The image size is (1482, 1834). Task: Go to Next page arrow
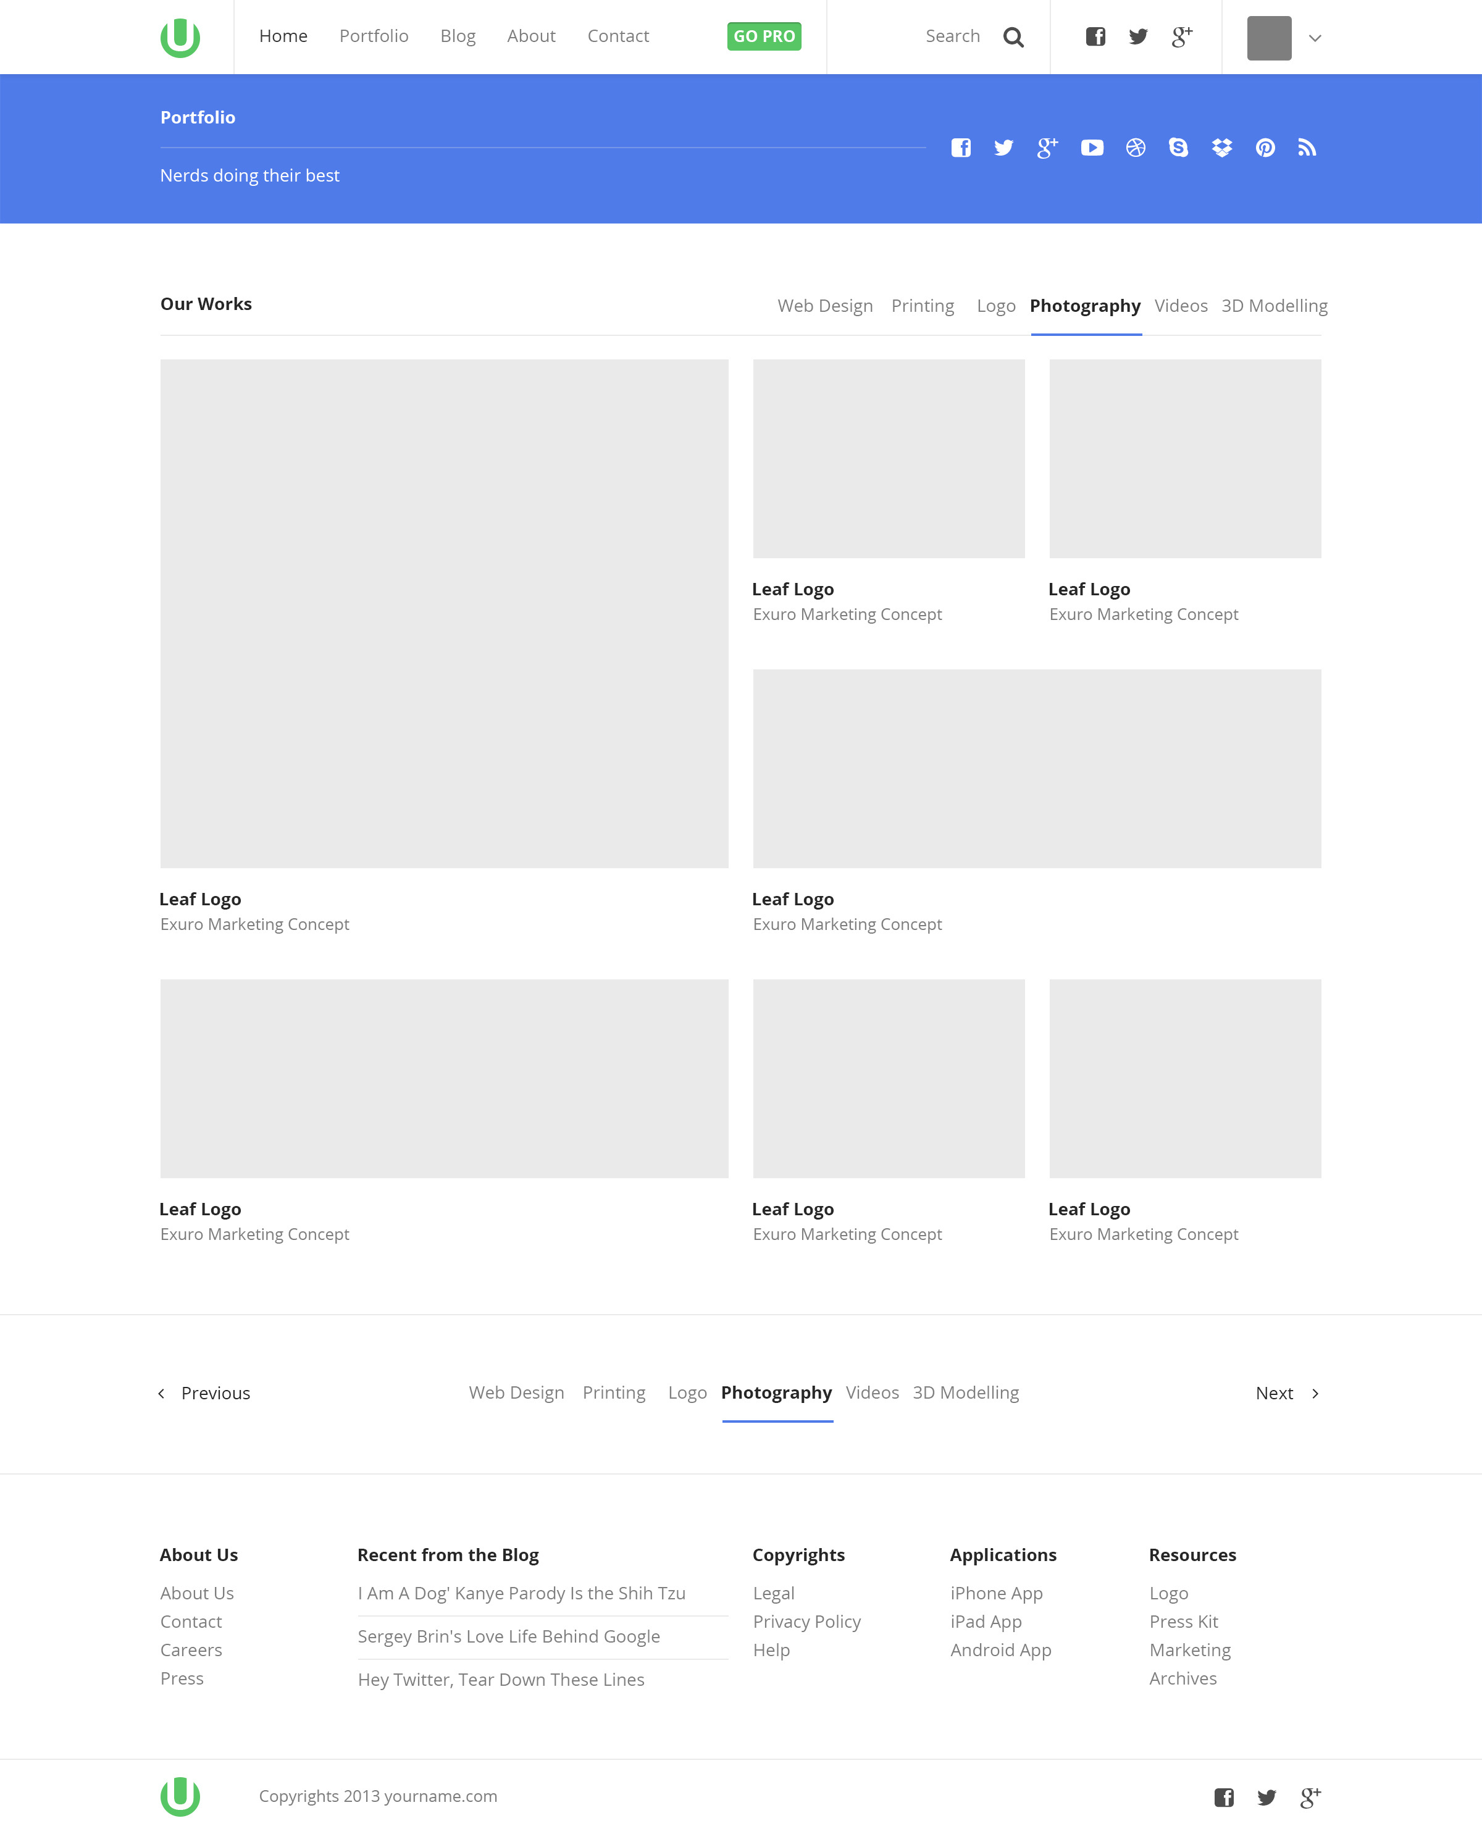(1315, 1394)
